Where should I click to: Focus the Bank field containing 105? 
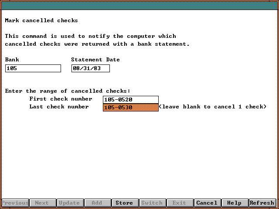[33, 68]
